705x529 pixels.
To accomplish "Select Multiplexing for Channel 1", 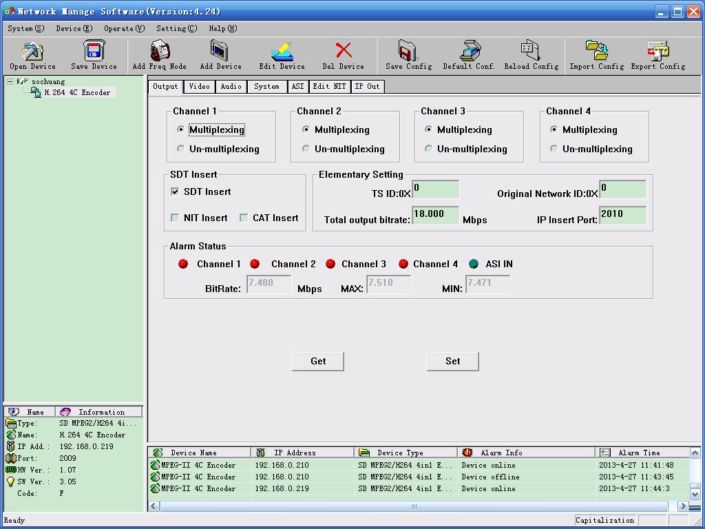I will (x=181, y=129).
